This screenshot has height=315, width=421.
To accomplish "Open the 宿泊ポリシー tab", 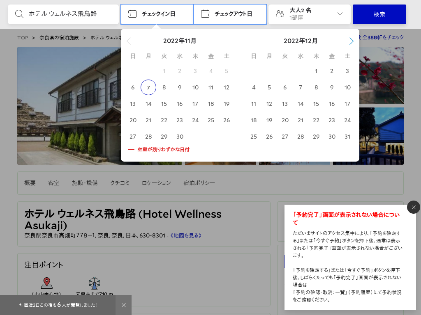I will point(199,183).
